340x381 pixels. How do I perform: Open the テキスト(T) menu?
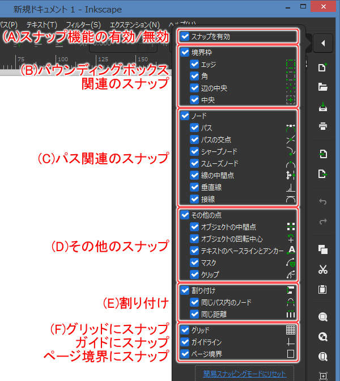(x=41, y=25)
